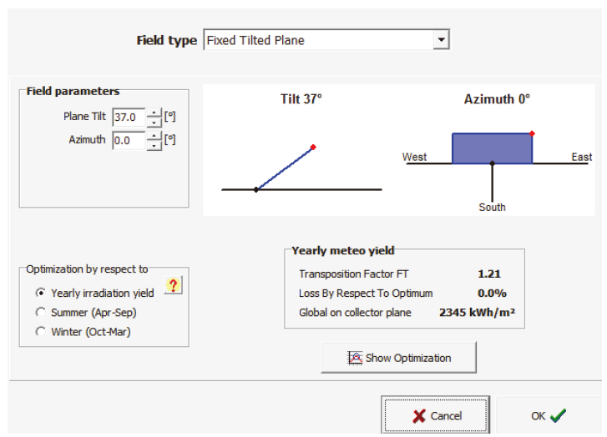The height and width of the screenshot is (437, 607).
Task: Open the Field type dropdown
Action: point(442,40)
